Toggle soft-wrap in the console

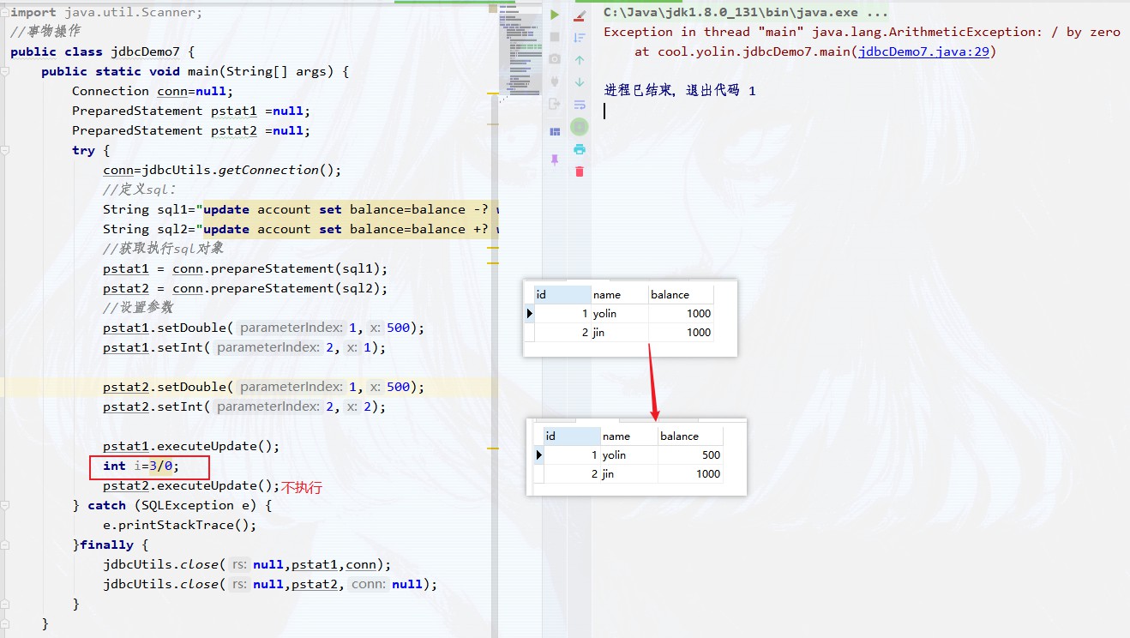click(x=580, y=105)
